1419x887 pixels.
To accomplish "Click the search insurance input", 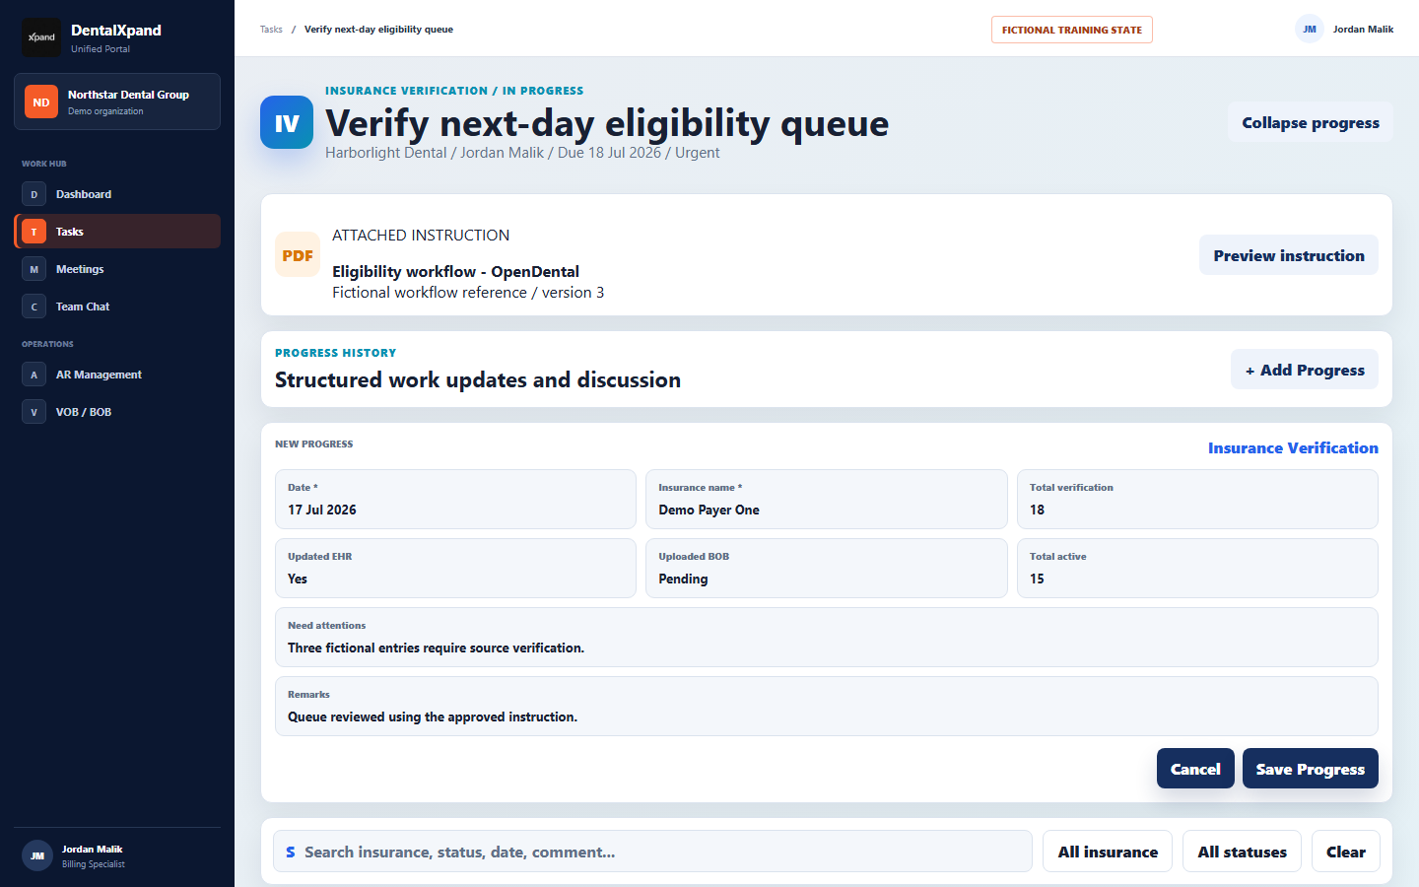I will (x=652, y=852).
